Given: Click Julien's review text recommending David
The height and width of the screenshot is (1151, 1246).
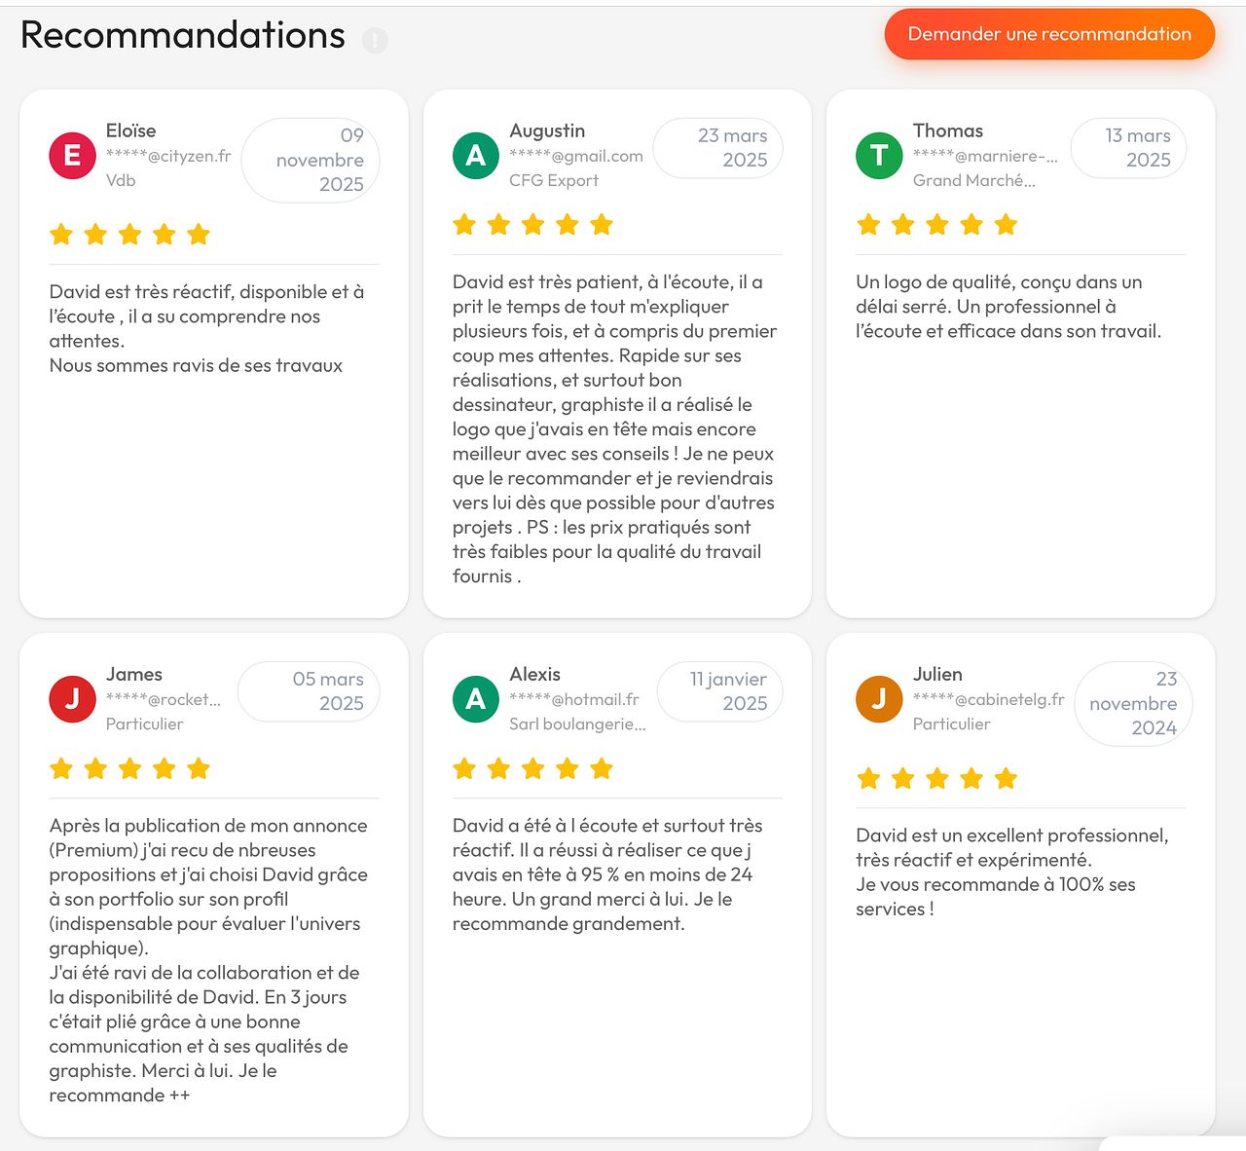Looking at the screenshot, I should [1011, 872].
